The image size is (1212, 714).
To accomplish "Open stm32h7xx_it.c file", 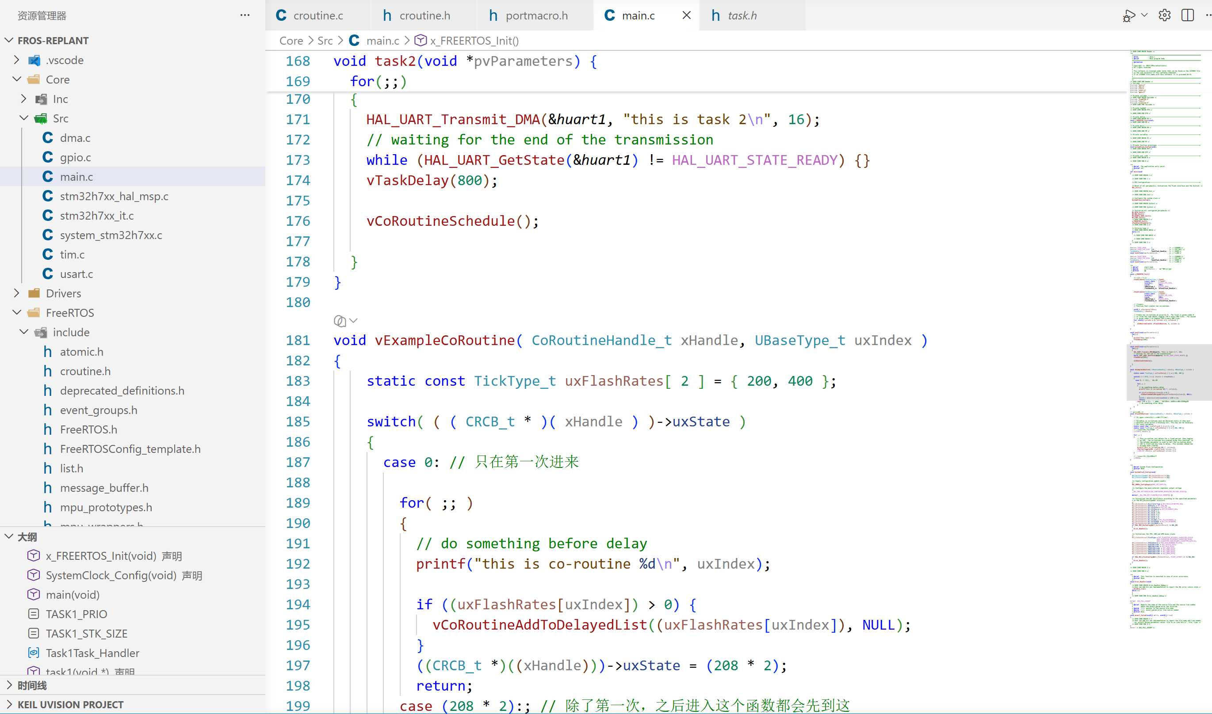I will 132,216.
